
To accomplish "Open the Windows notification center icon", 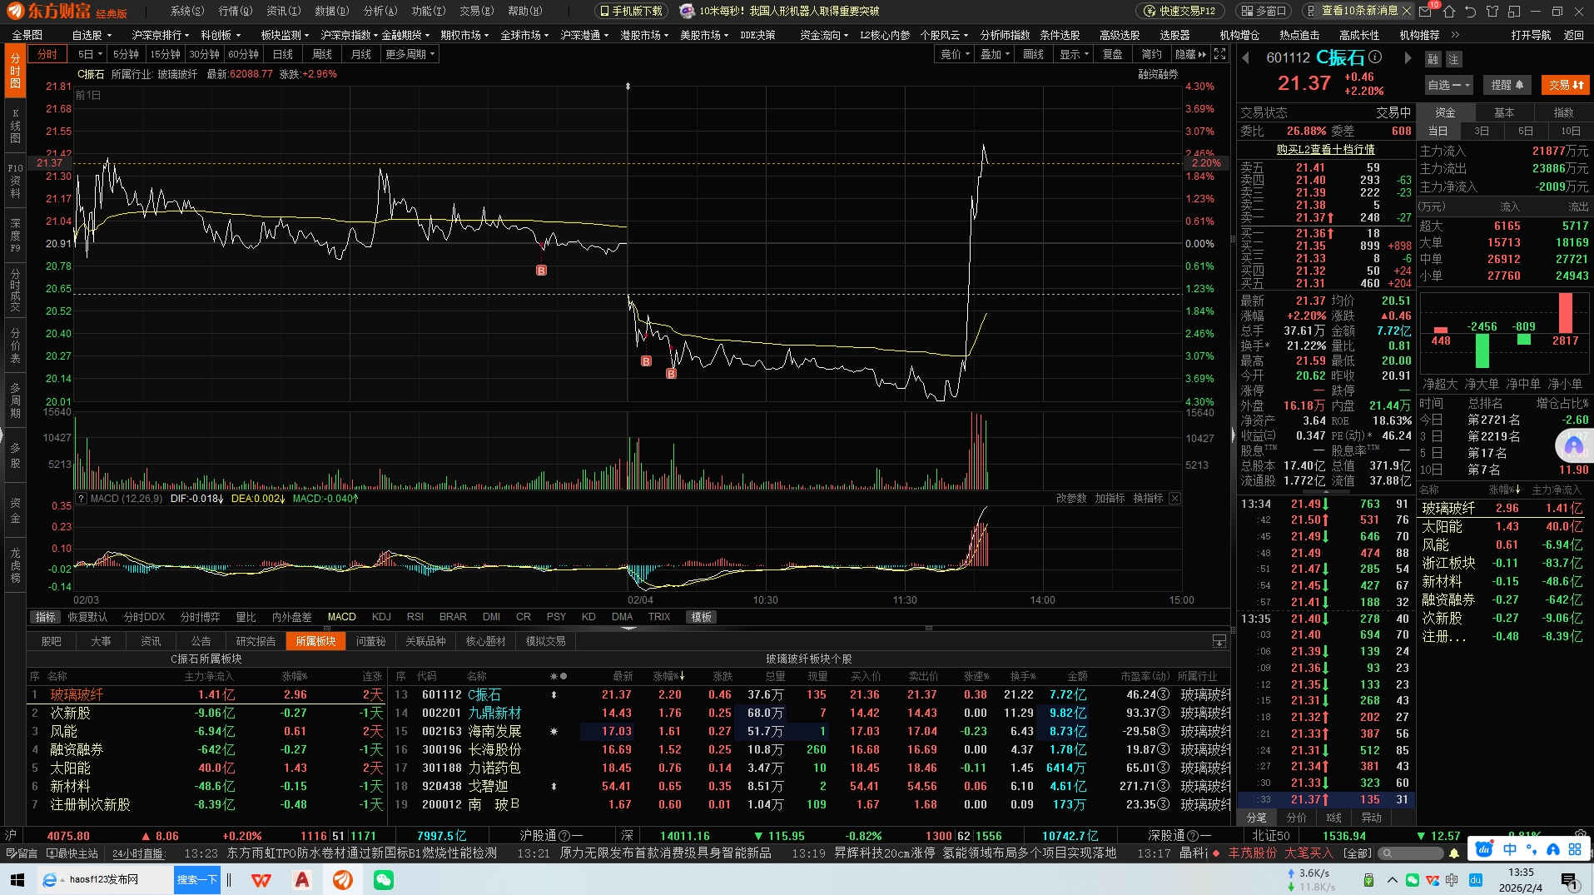I will pos(1570,880).
